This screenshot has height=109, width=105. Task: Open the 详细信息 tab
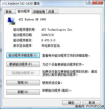(39, 12)
